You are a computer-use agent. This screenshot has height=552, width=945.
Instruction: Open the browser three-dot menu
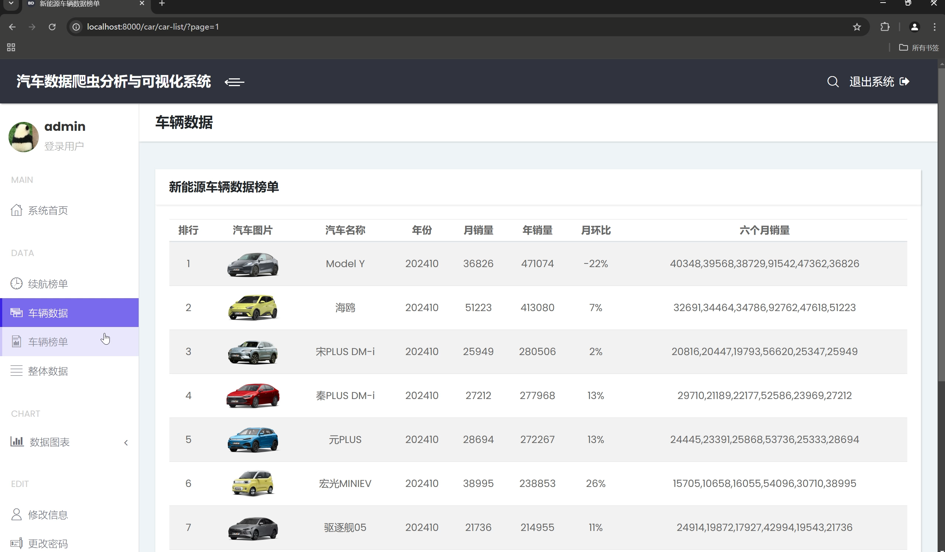[x=934, y=27]
